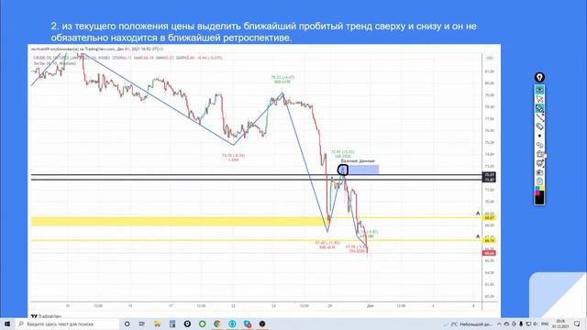The image size is (587, 330).
Task: Open Cortana circle icon on taskbar
Action: pyautogui.click(x=127, y=324)
